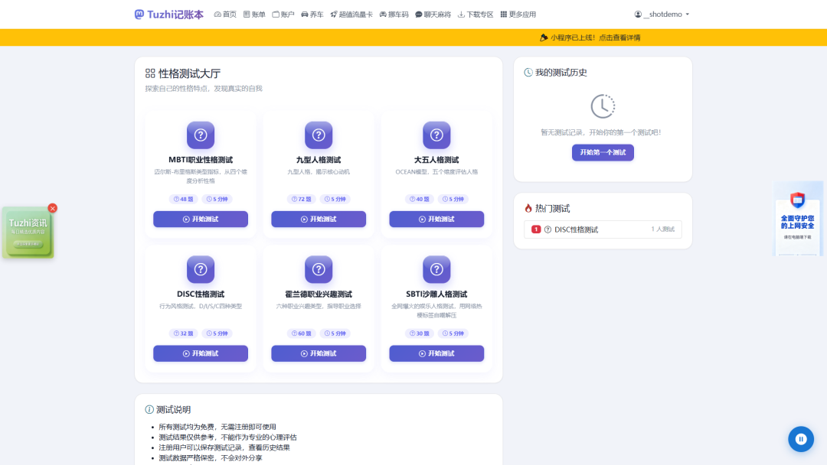The width and height of the screenshot is (827, 465).
Task: Open the 聊天麻将 menu item
Action: click(x=433, y=15)
